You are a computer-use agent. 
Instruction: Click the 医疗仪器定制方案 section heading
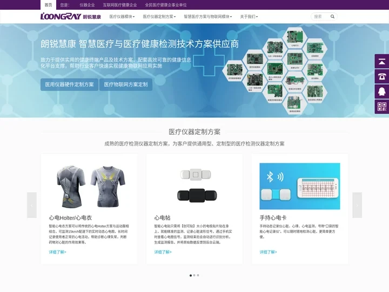pyautogui.click(x=194, y=132)
